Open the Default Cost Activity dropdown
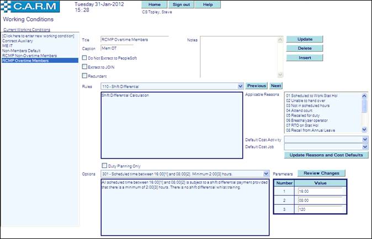 365,140
